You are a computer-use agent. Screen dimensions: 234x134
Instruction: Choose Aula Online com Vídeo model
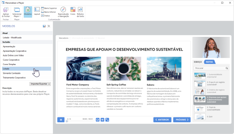click(26, 55)
